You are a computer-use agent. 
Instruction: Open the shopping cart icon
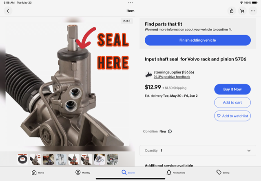pos(242,11)
